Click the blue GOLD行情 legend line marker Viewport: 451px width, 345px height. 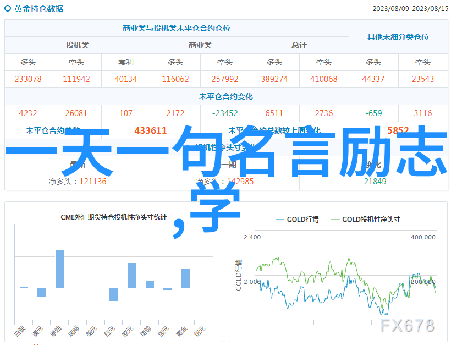click(x=279, y=220)
